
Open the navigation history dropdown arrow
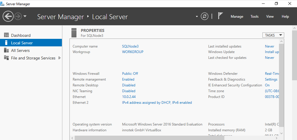(25, 16)
